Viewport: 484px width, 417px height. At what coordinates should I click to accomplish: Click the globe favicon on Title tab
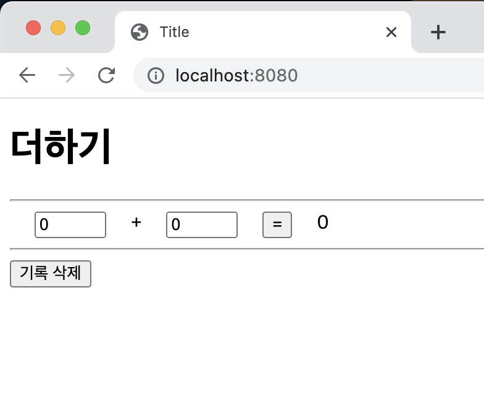point(140,32)
